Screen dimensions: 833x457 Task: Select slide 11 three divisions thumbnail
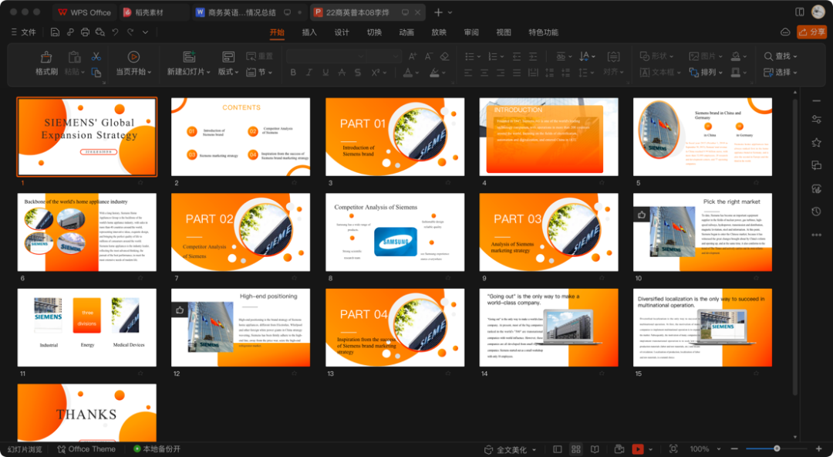click(87, 328)
